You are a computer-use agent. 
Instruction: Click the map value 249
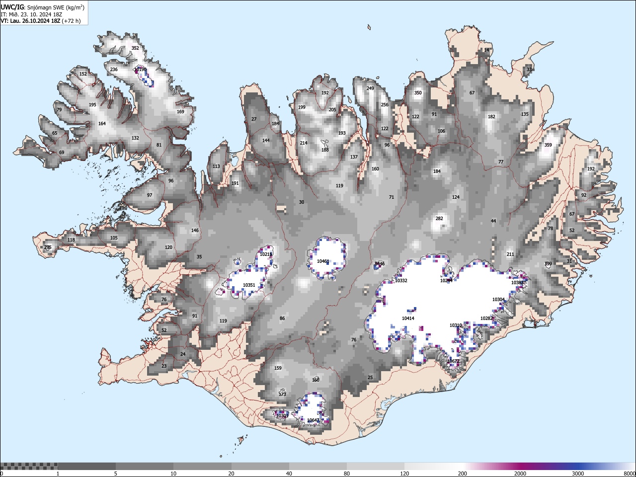[x=370, y=88]
